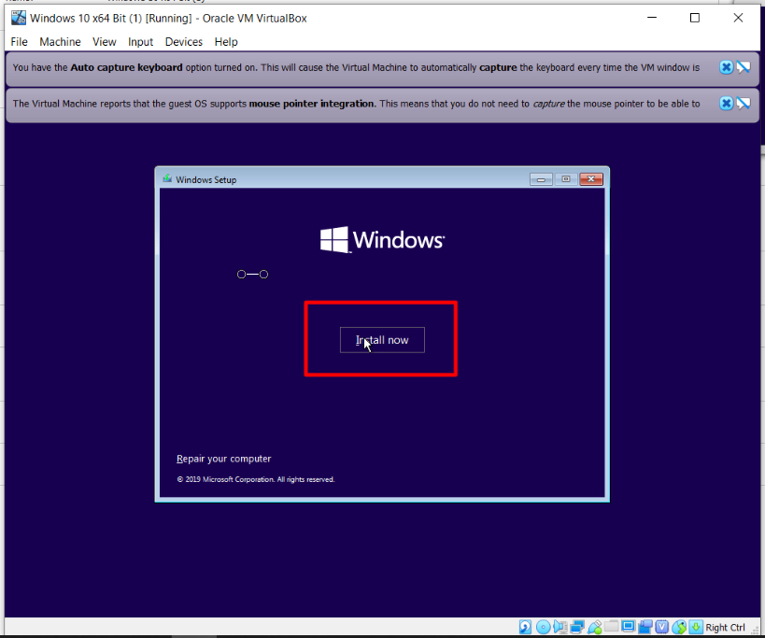This screenshot has width=765, height=638.
Task: Open the File menu
Action: (x=19, y=42)
